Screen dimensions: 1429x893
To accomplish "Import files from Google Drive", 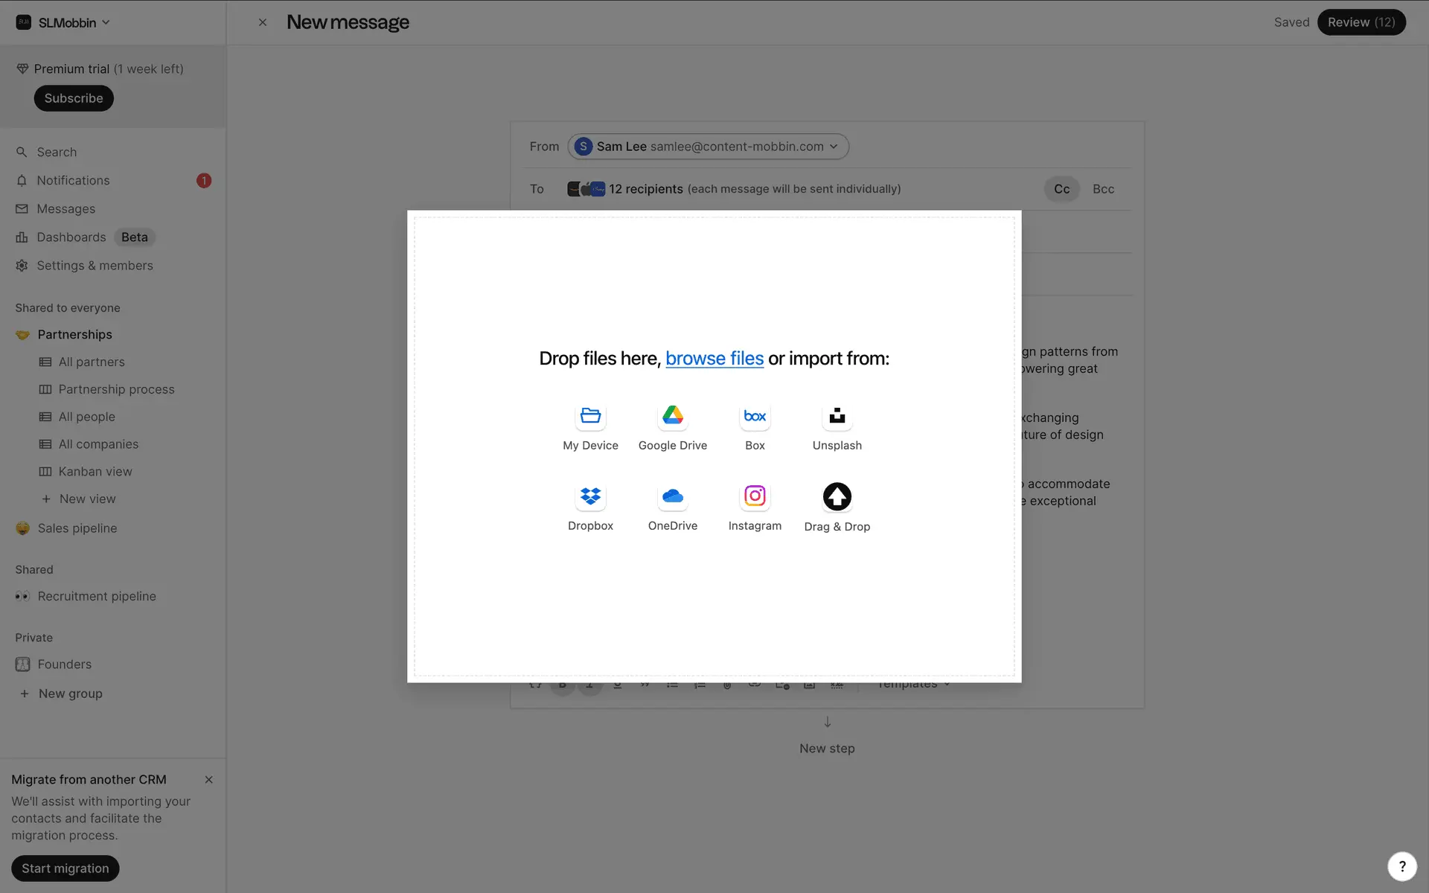I will [672, 416].
